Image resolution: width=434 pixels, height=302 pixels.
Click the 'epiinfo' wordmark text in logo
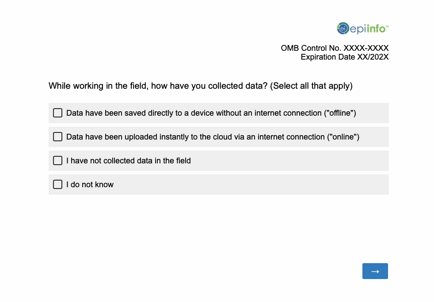tap(367, 29)
